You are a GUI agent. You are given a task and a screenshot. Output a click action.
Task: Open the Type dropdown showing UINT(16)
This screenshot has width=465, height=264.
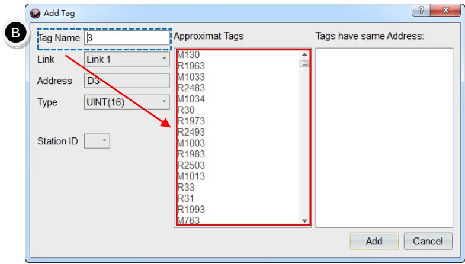pyautogui.click(x=127, y=102)
